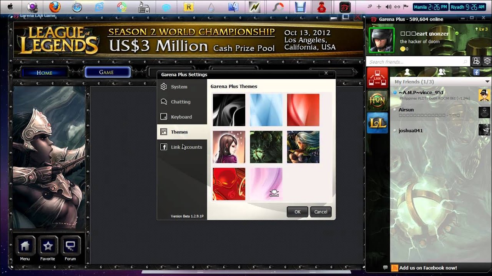492x276 pixels.
Task: Click the Search friends field
Action: [418, 61]
